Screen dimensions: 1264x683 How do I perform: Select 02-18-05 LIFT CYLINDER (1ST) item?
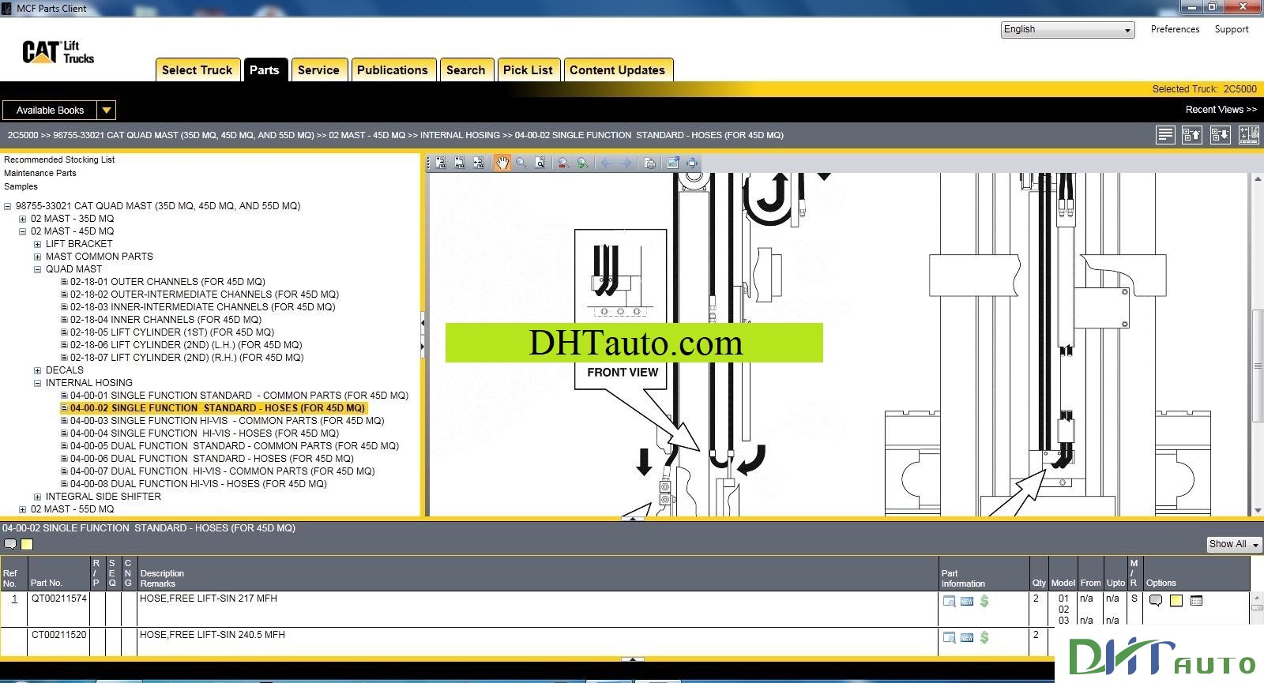172,332
